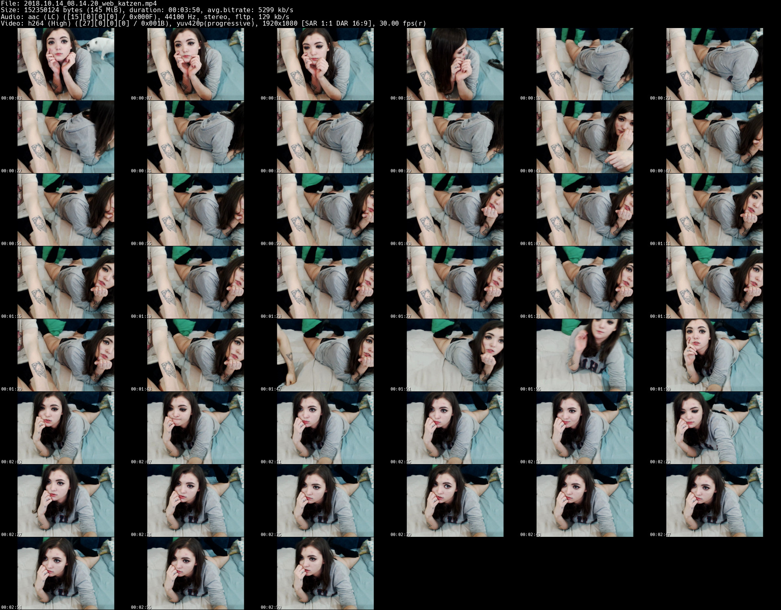Open the 00:01:27 thumbnail
The width and height of the screenshot is (781, 610).
(x=455, y=282)
